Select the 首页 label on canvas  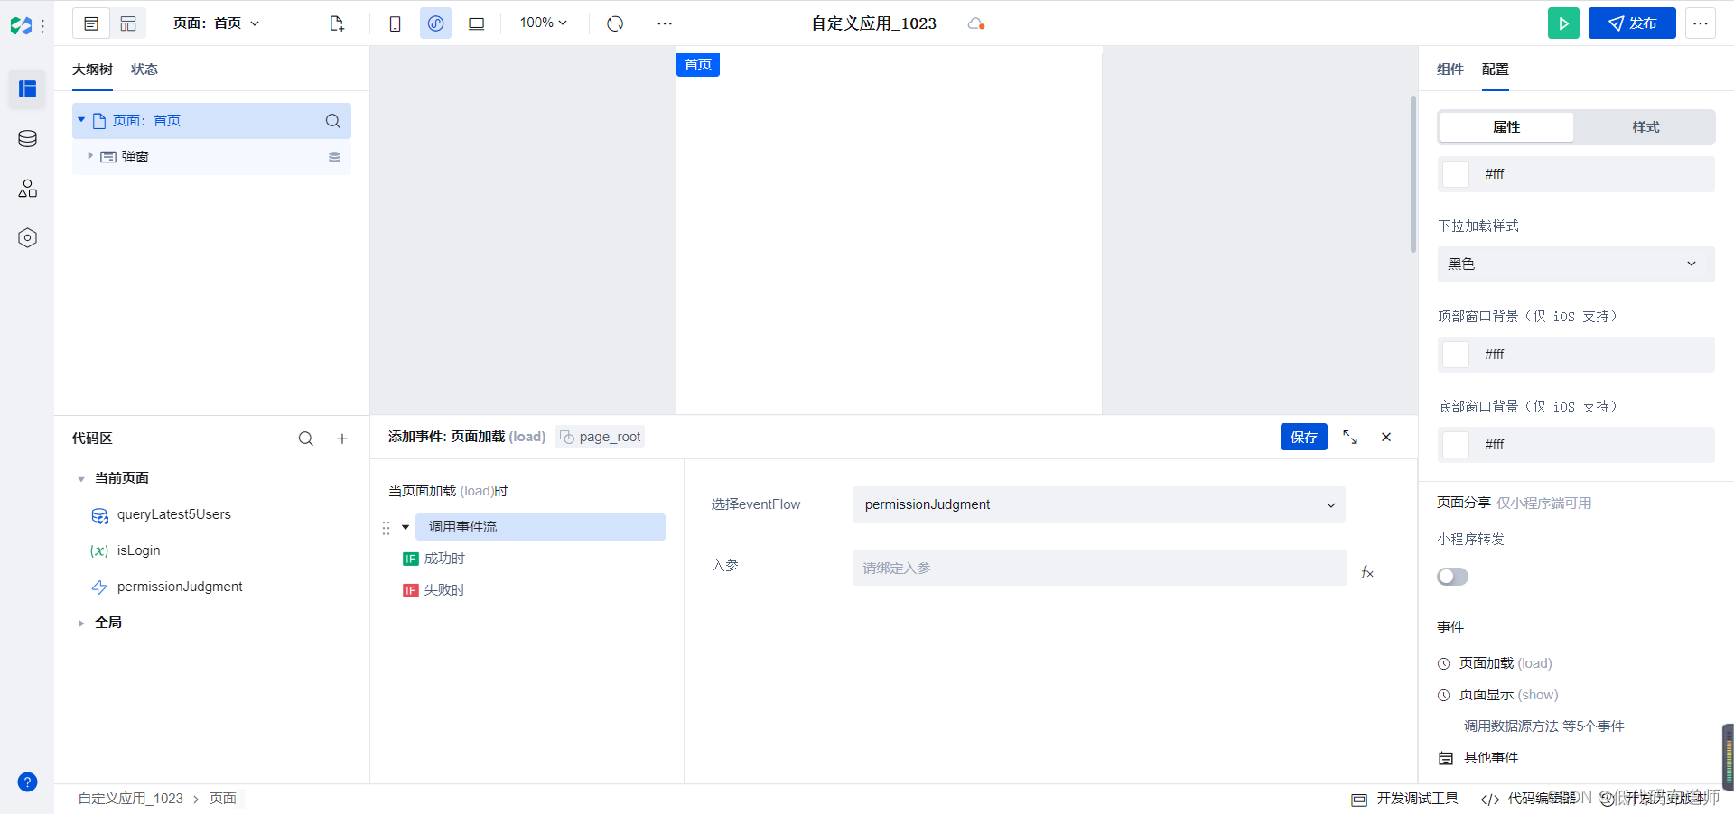click(698, 65)
